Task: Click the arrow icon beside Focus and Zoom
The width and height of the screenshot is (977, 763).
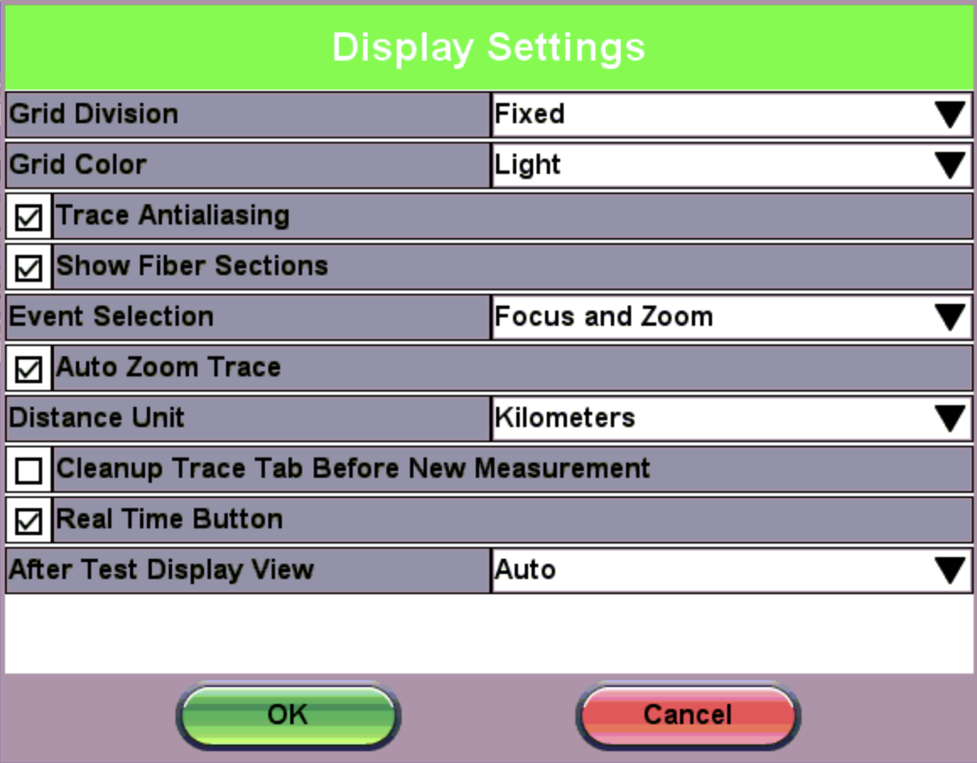Action: click(x=950, y=317)
